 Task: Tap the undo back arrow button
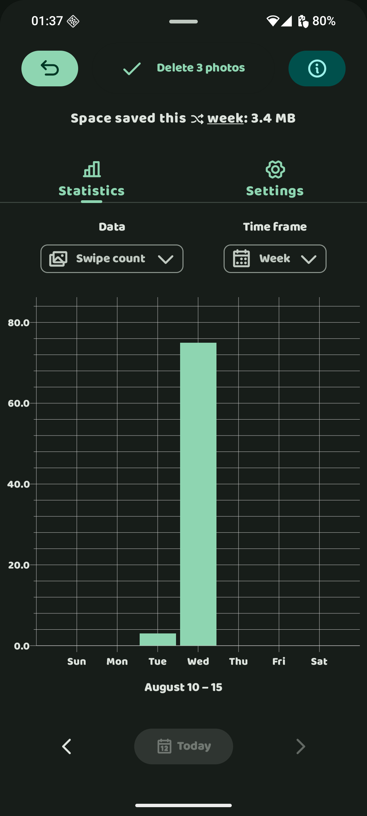click(50, 68)
